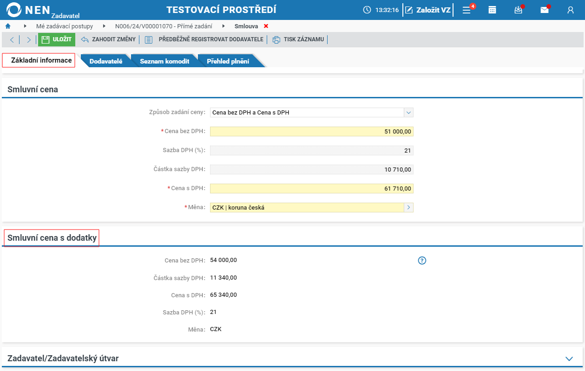Click Založit VZ button
Screen dimensions: 585x371
point(428,10)
